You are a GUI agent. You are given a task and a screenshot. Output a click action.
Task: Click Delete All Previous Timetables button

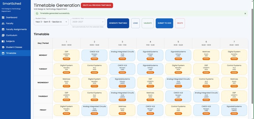97,5
